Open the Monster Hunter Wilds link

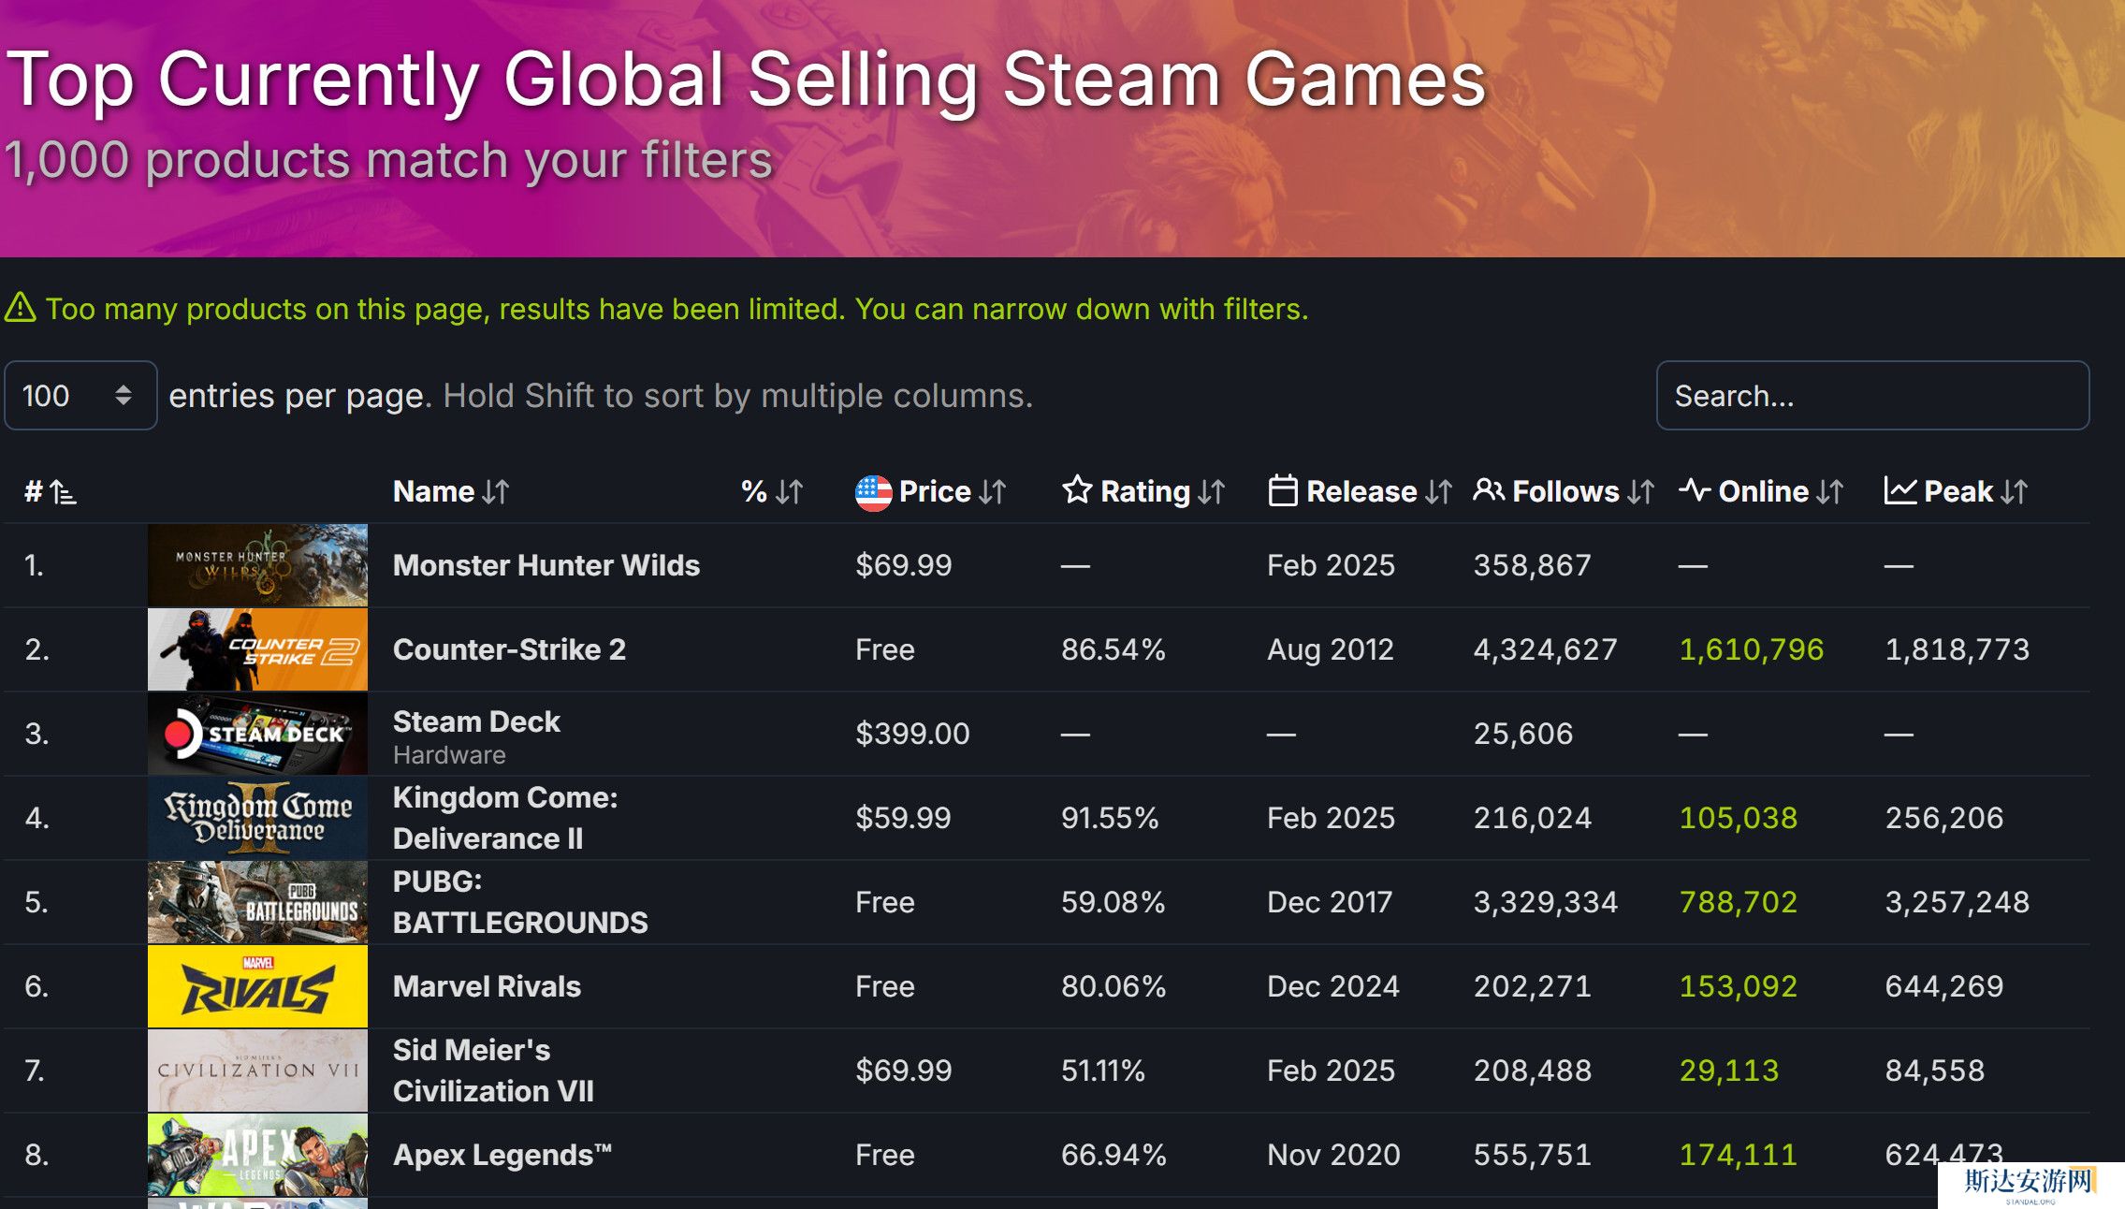pyautogui.click(x=546, y=565)
